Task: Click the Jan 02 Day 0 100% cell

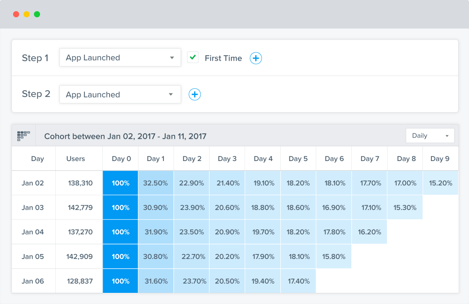Action: tap(120, 183)
